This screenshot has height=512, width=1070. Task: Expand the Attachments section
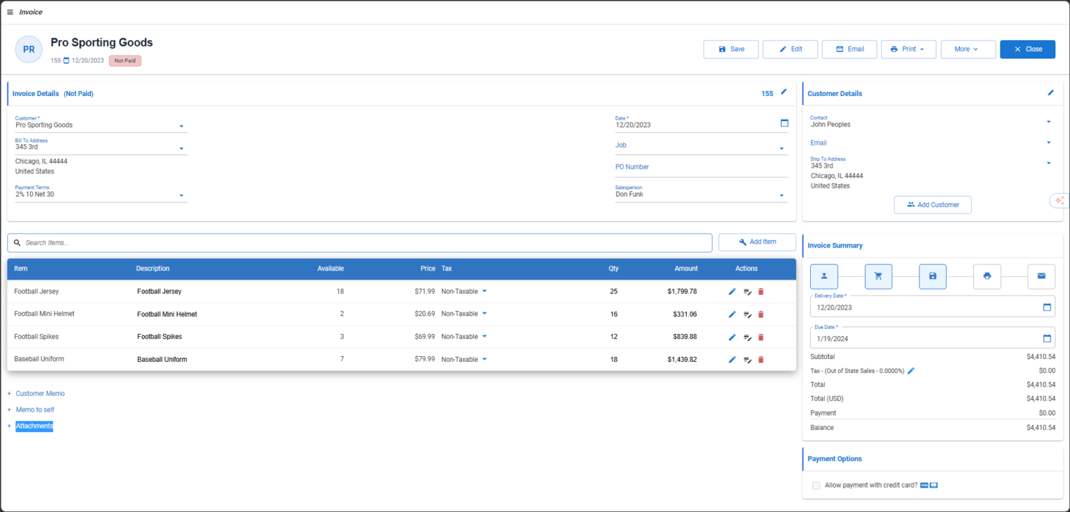click(x=34, y=426)
